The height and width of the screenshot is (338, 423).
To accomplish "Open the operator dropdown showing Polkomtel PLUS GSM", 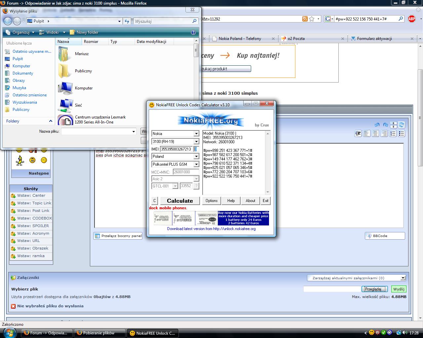I will 196,164.
